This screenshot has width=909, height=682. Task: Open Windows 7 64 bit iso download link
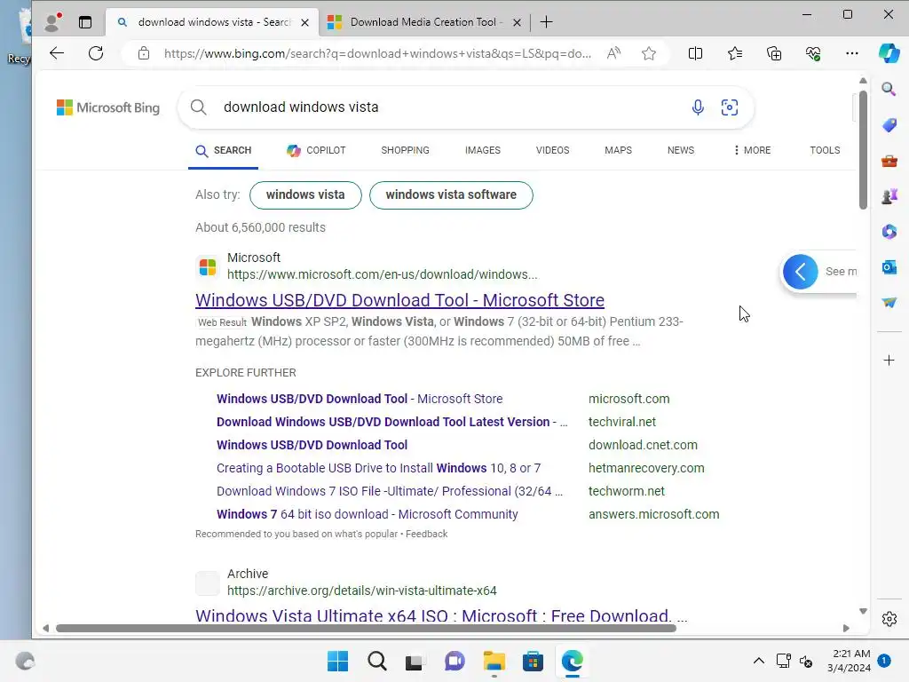click(x=367, y=514)
